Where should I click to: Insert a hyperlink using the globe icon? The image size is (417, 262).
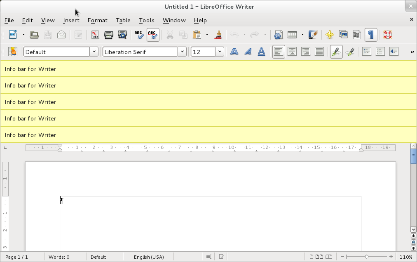point(278,35)
